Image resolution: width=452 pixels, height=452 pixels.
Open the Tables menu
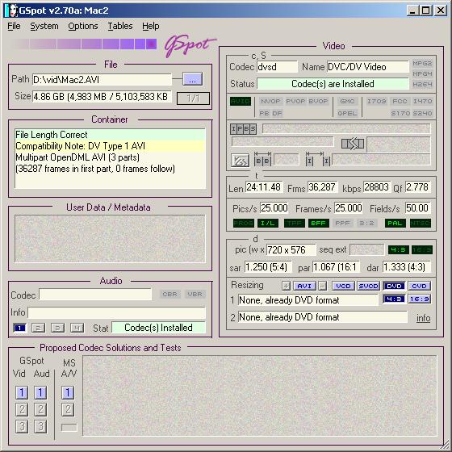pos(120,26)
